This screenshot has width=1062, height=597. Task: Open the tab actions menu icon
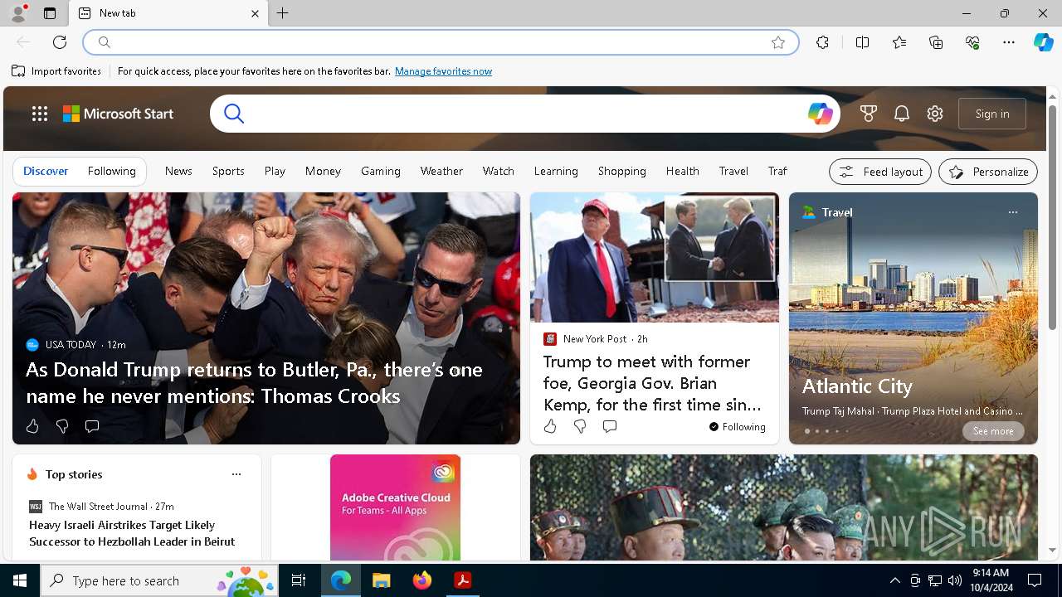point(50,13)
